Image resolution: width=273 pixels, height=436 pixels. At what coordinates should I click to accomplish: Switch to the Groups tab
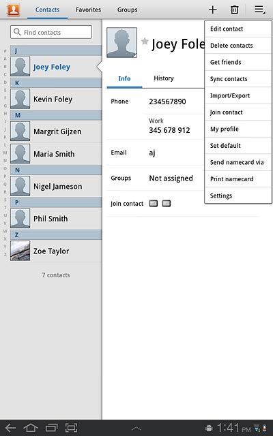point(128,10)
